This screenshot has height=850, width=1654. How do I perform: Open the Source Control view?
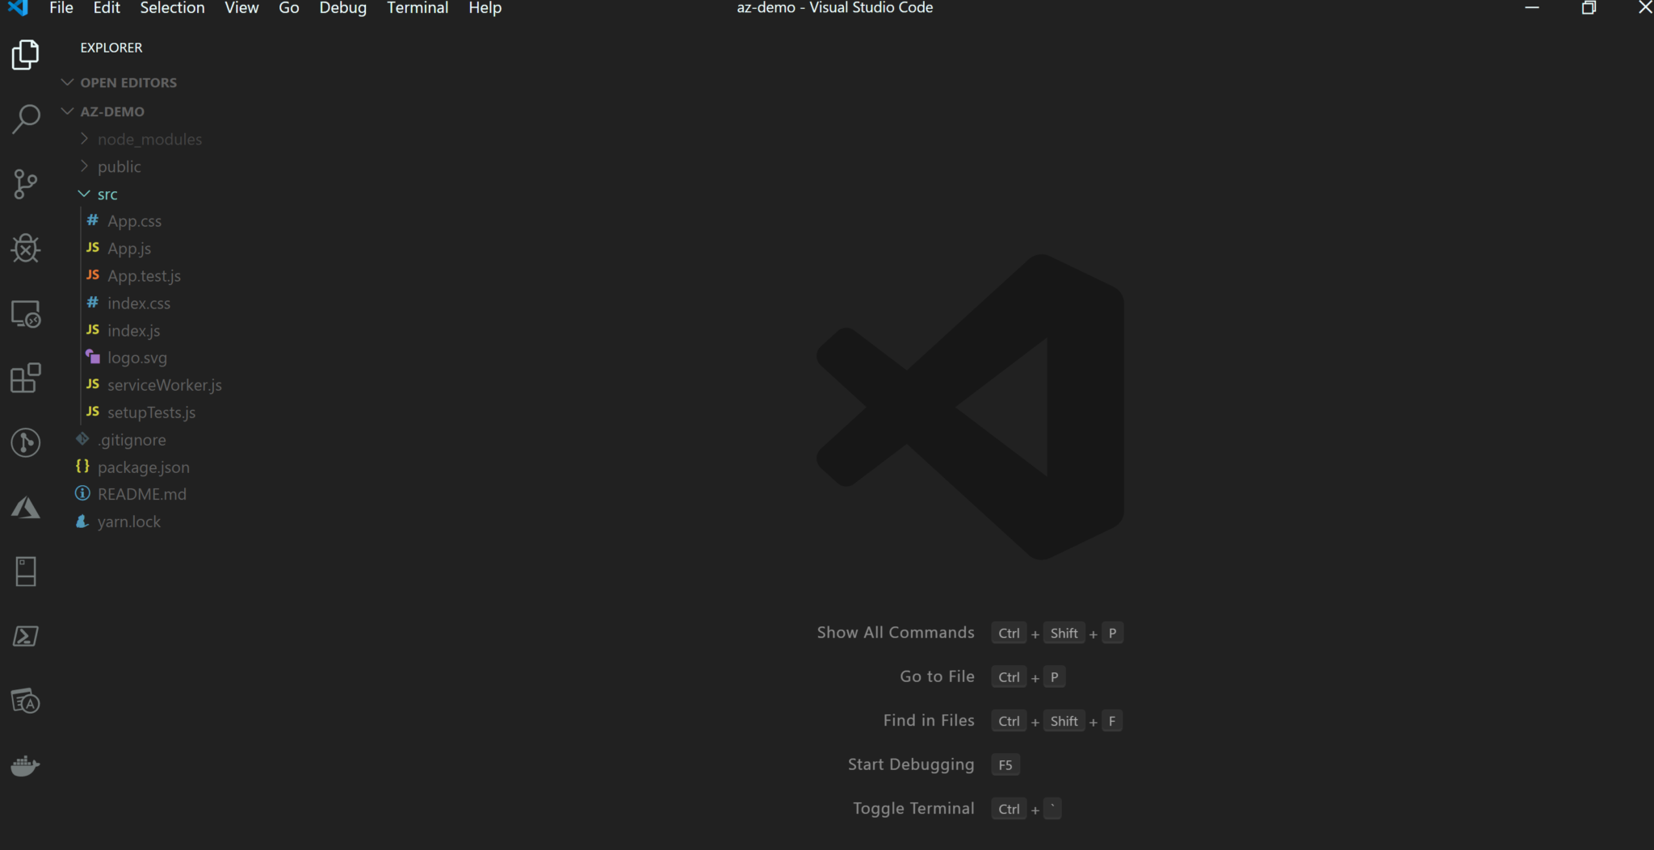pyautogui.click(x=26, y=184)
